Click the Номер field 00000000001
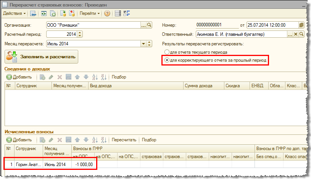 click(x=217, y=25)
